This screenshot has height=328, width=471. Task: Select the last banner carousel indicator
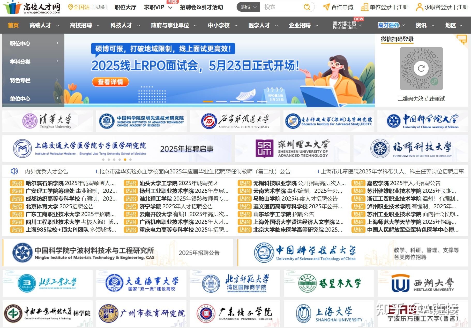[x=262, y=102]
